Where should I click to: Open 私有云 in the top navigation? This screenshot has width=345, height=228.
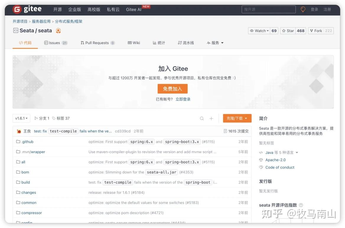113,9
